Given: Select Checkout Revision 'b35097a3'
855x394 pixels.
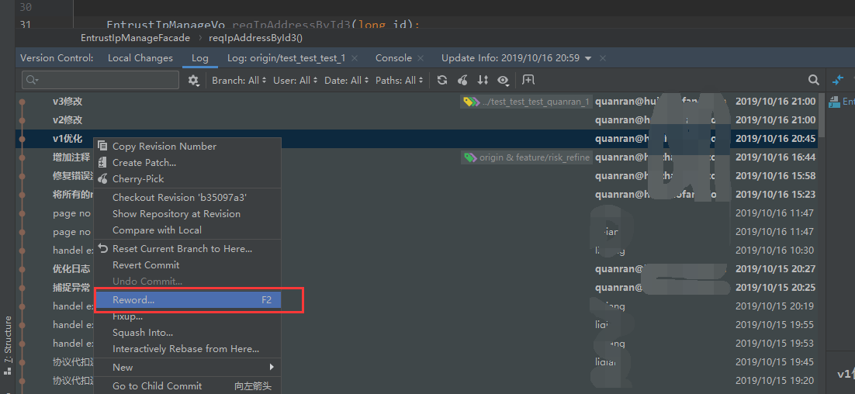Looking at the screenshot, I should tap(188, 197).
